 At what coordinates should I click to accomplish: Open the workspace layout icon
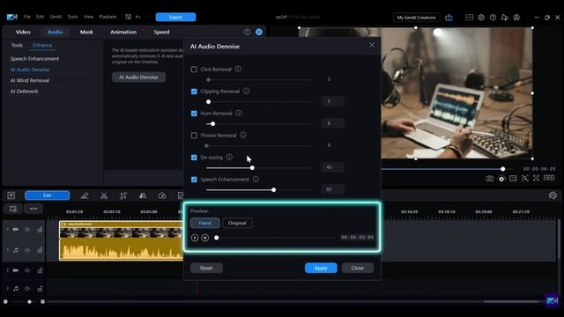[x=469, y=18]
